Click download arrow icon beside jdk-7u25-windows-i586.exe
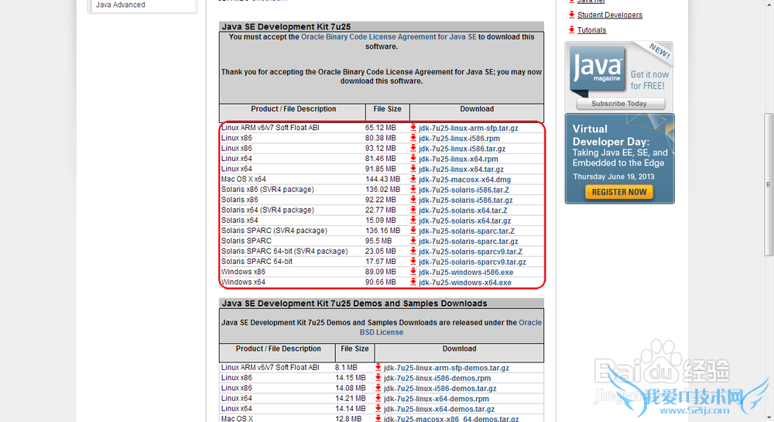The height and width of the screenshot is (422, 774). click(413, 272)
